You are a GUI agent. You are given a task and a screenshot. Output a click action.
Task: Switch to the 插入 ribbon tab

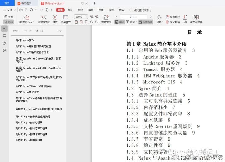tap(70, 10)
